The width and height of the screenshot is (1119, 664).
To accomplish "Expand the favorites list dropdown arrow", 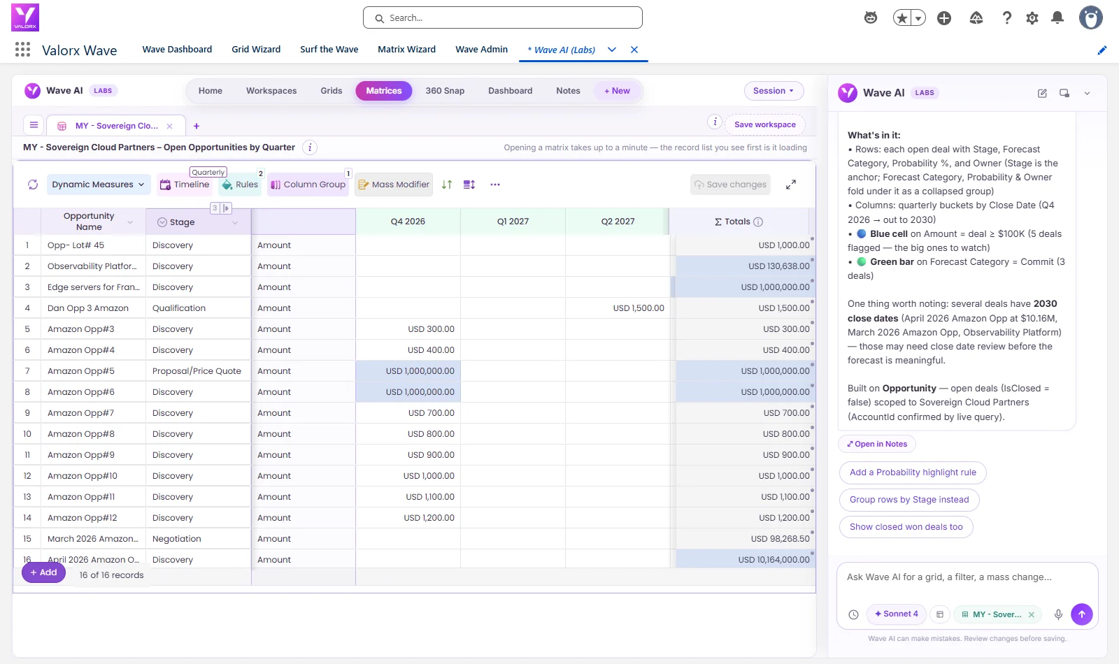I will (x=918, y=18).
